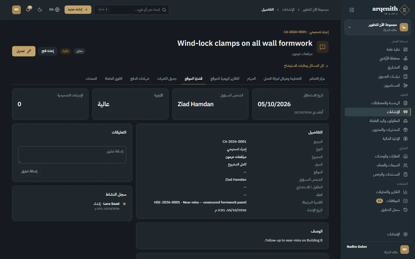Screen dimensions: 415x259
Task: Follow كل المسائل وطلبات الاستيضاح link
Action: pos(306,66)
